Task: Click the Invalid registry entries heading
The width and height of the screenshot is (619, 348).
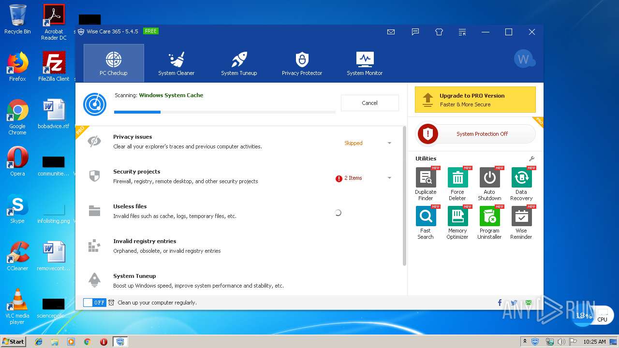Action: 145,241
